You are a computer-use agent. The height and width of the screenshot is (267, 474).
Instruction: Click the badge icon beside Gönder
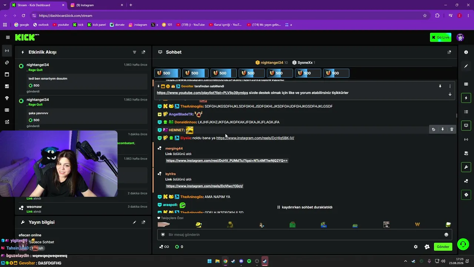point(427,247)
